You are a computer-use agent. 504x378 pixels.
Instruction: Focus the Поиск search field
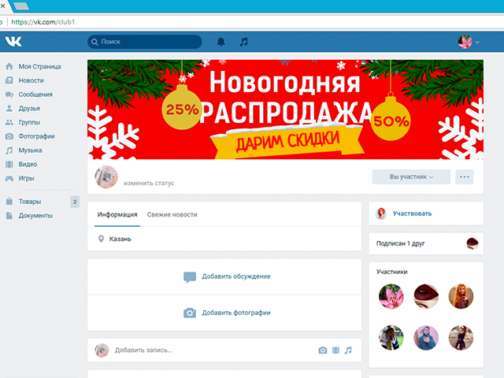(145, 42)
